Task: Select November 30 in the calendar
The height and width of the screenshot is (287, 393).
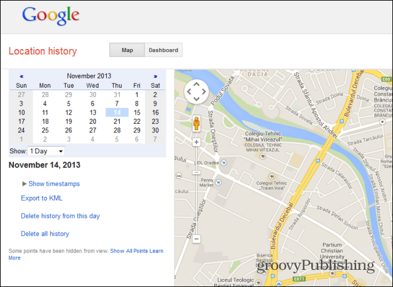Action: (x=155, y=131)
